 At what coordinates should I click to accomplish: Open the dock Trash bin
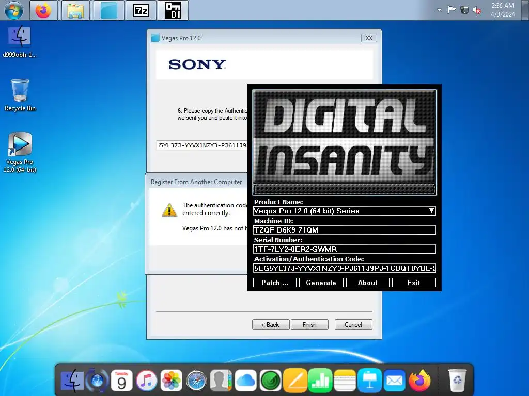(x=457, y=381)
